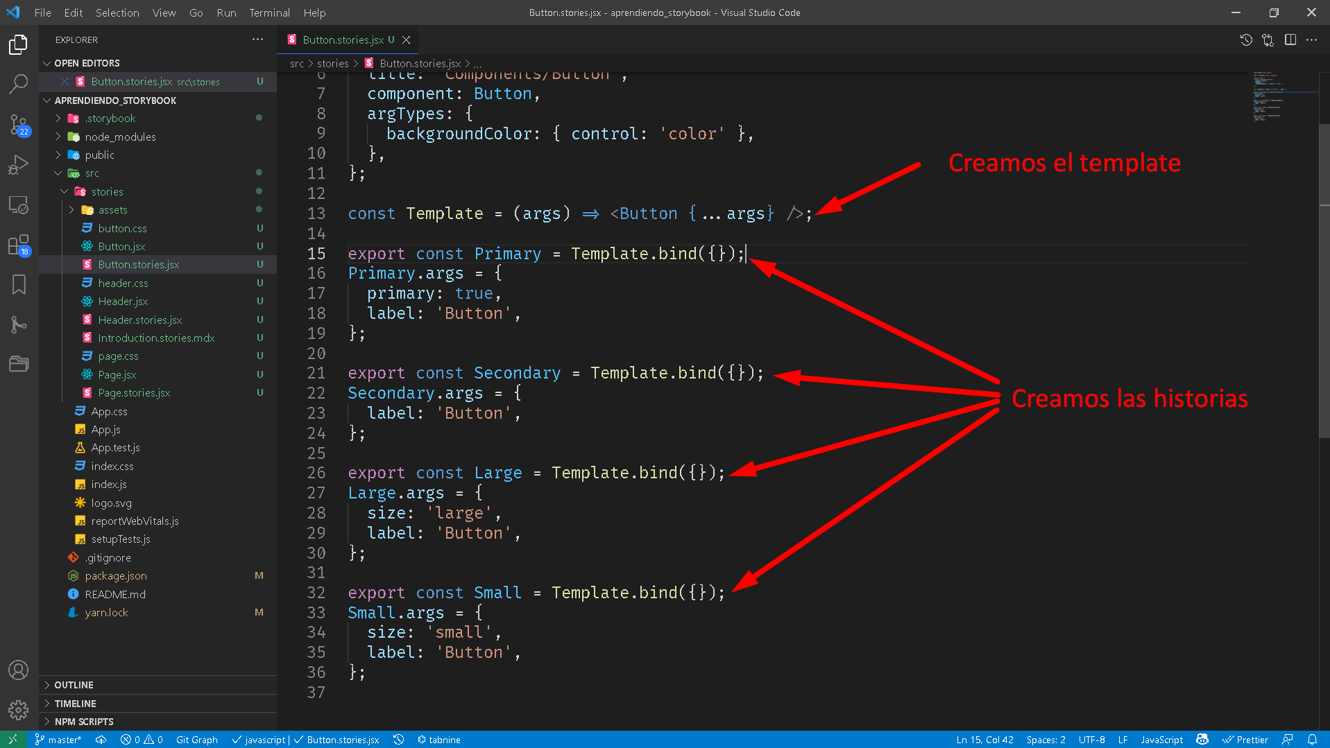Open the Bookmarks view icon

[x=19, y=284]
